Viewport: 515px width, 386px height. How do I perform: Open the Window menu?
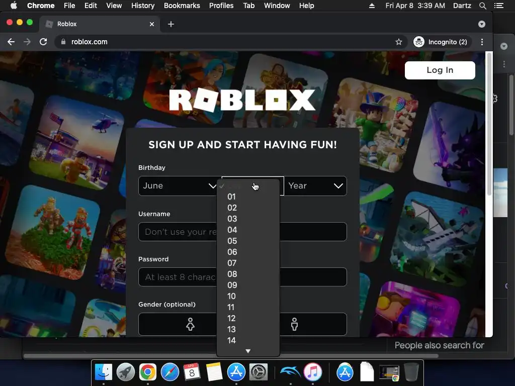(x=277, y=6)
